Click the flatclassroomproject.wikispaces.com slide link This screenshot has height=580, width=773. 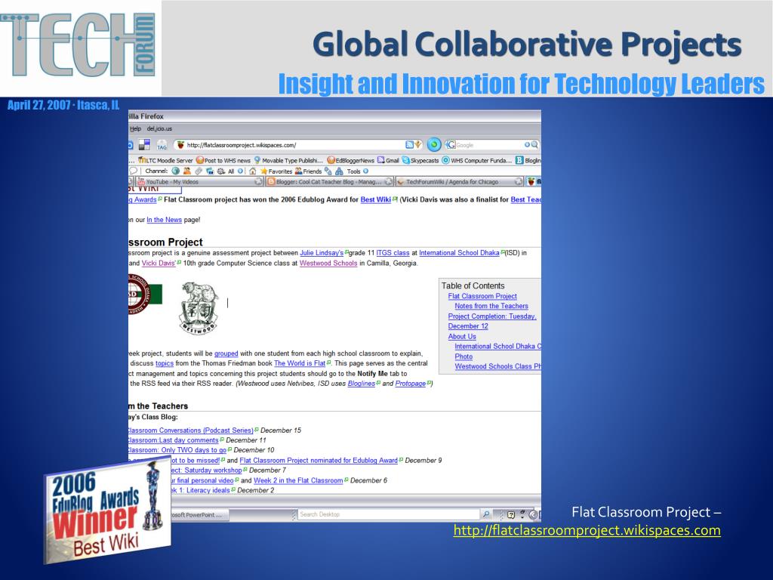click(587, 530)
